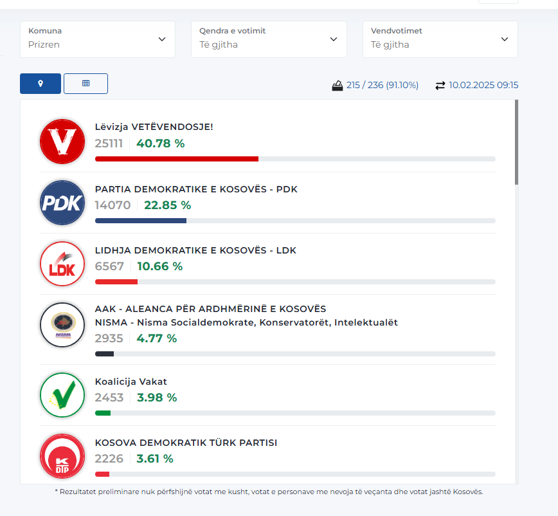
Task: Click the Vetëvendosje red progress bar
Action: [177, 159]
